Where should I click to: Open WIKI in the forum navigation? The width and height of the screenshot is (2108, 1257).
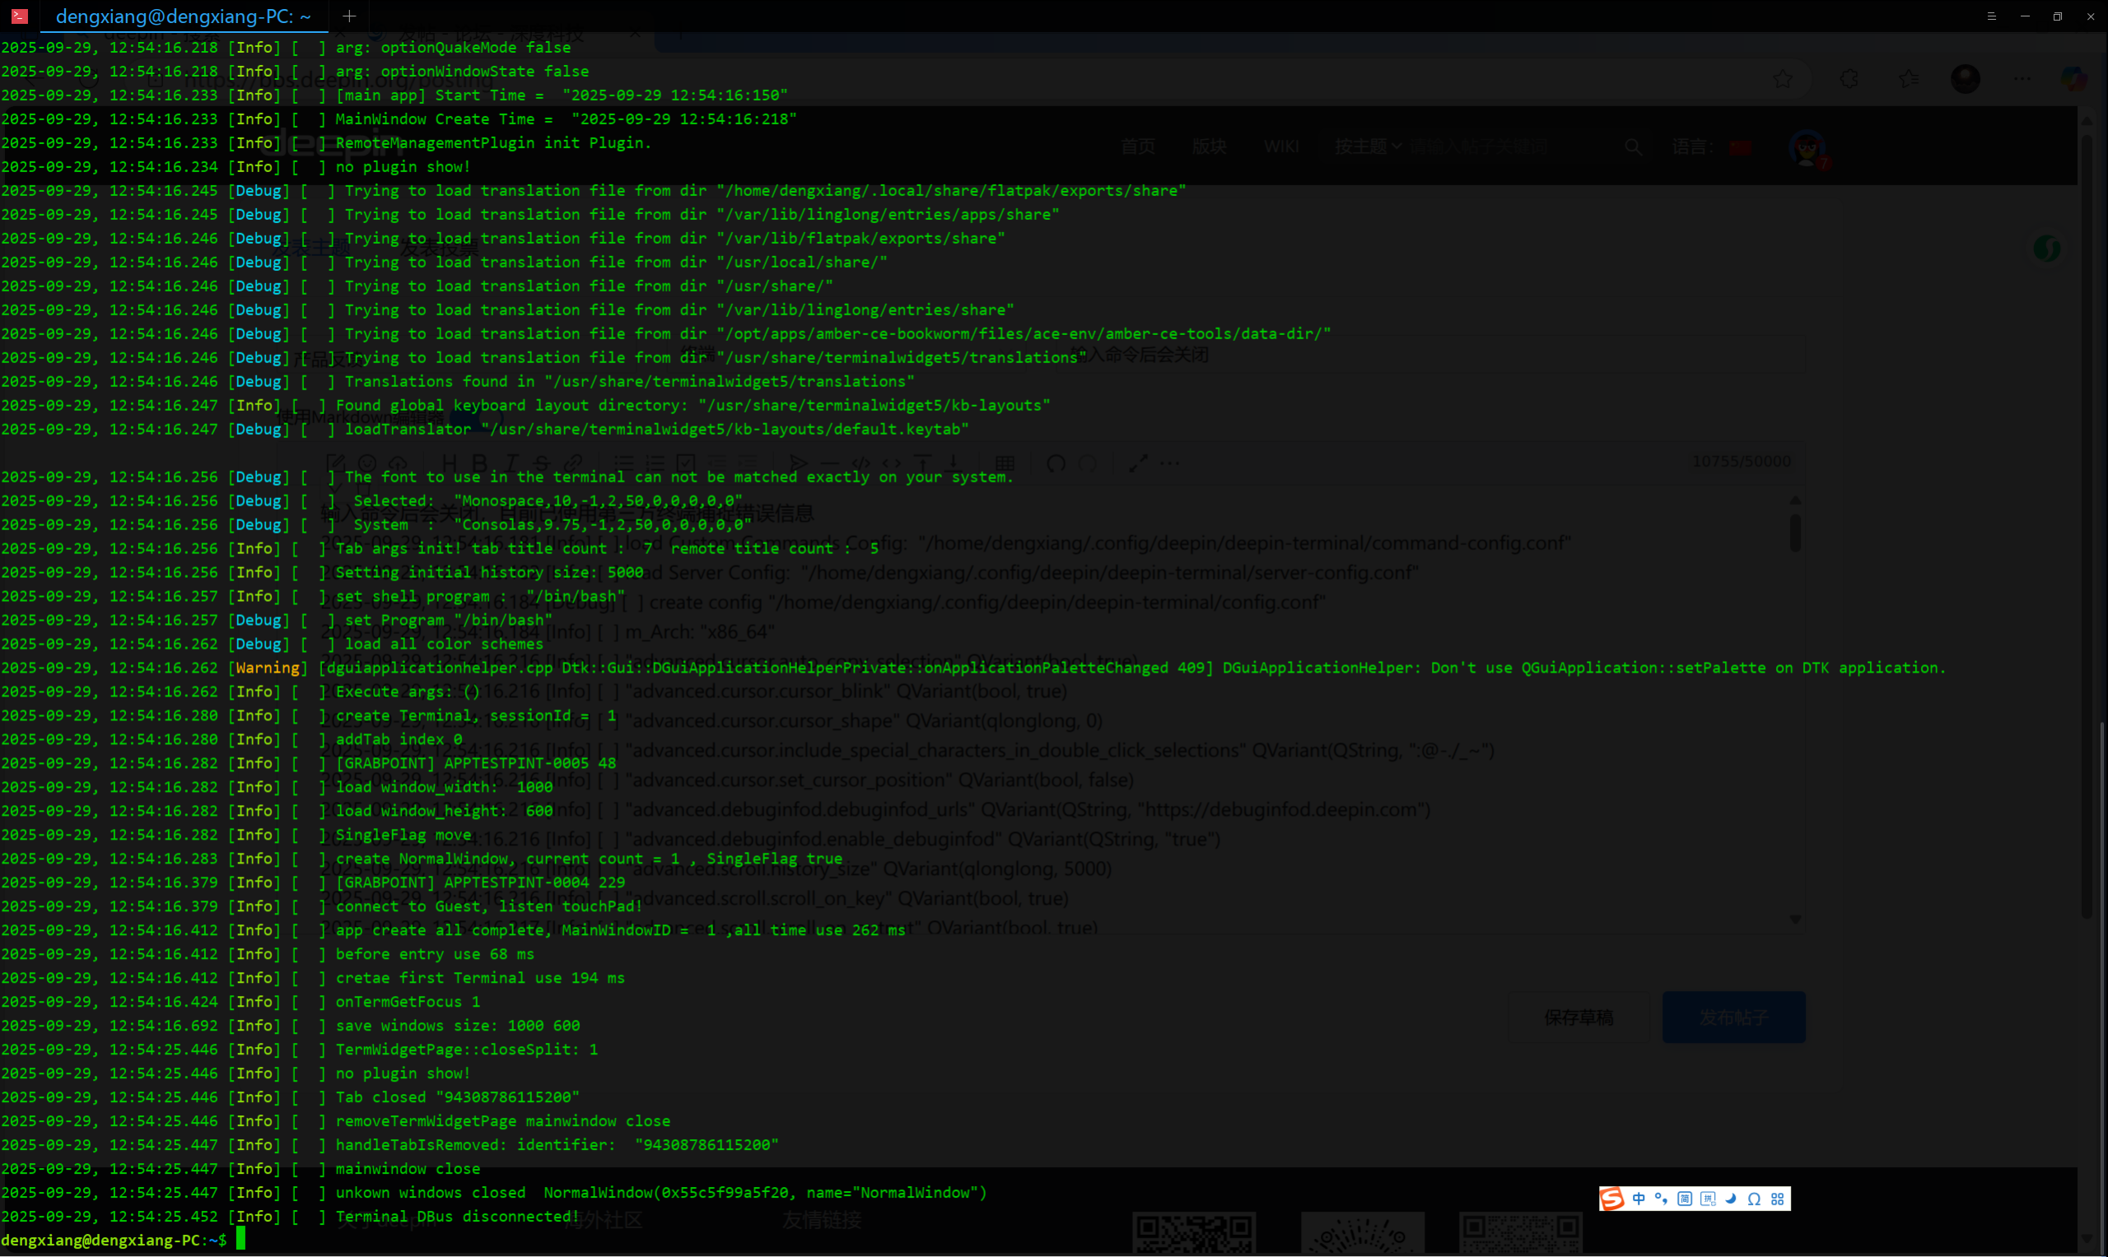tap(1281, 147)
